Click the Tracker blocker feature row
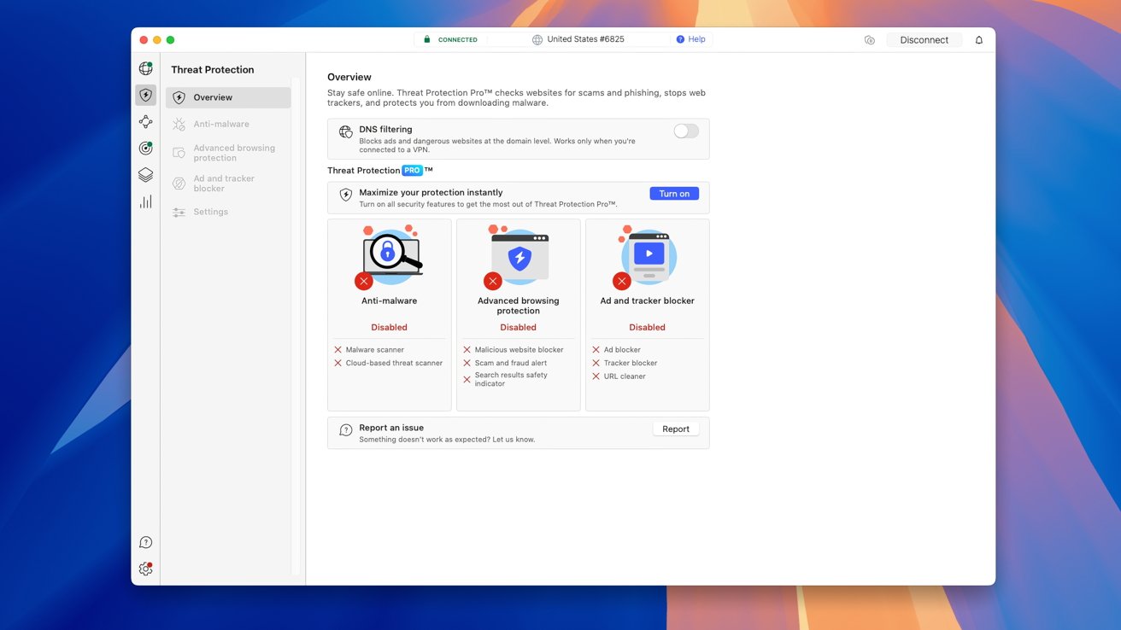1121x630 pixels. tap(625, 364)
